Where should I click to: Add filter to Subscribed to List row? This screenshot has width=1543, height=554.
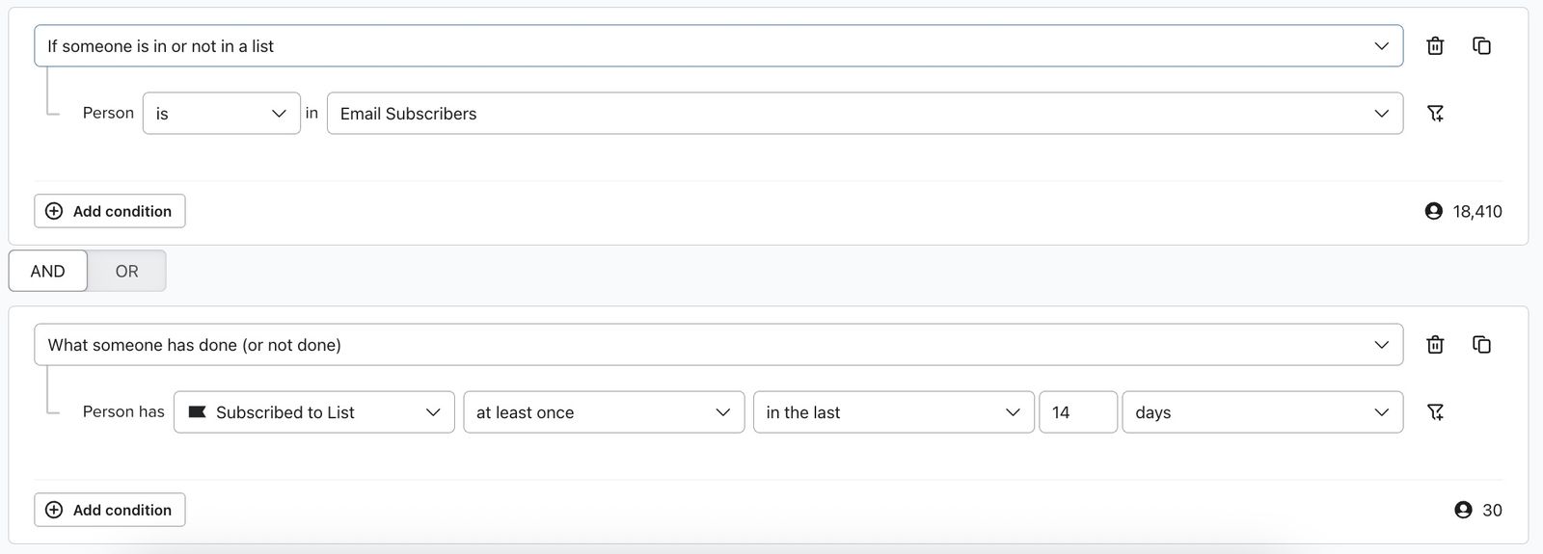(1435, 412)
